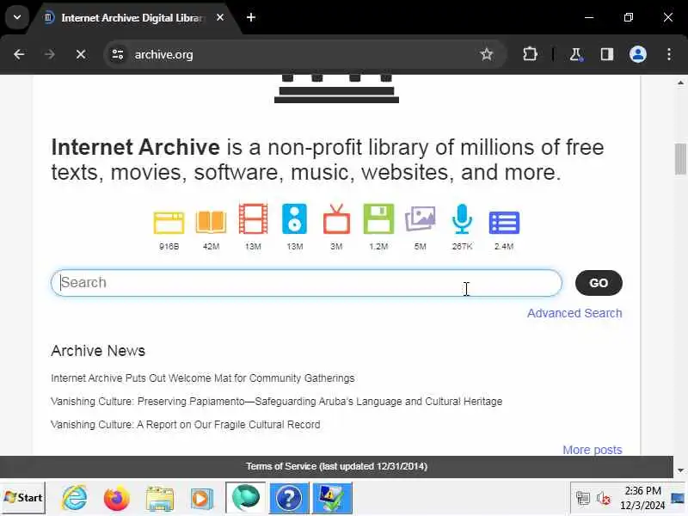Open the collections list icon labeled 2.4M
The height and width of the screenshot is (516, 688).
pos(504,223)
